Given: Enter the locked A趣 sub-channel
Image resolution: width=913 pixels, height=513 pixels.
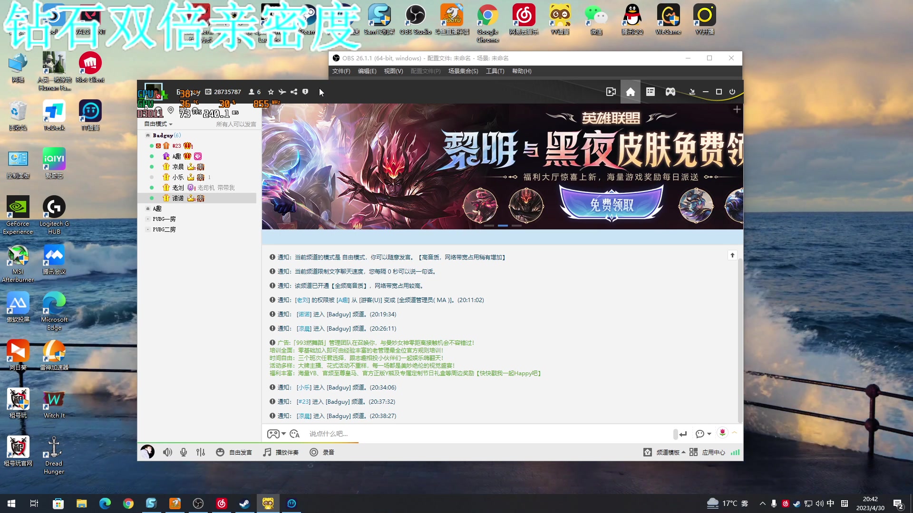Looking at the screenshot, I should click(x=157, y=209).
